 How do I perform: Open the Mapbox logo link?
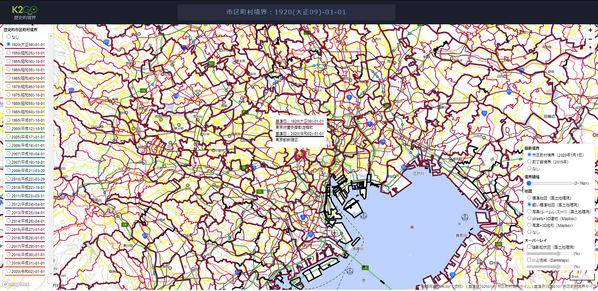16,284
